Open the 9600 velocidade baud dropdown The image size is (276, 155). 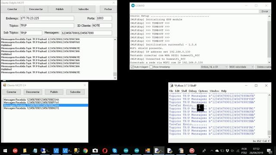pos(241,67)
